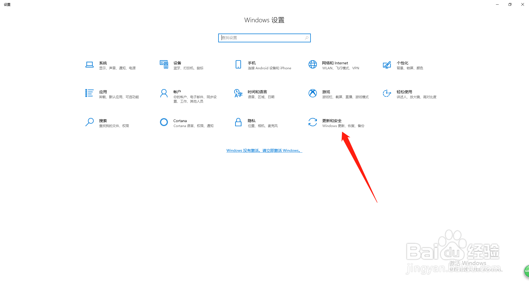Open the Phone (手机) icon
The width and height of the screenshot is (529, 286).
coord(238,64)
